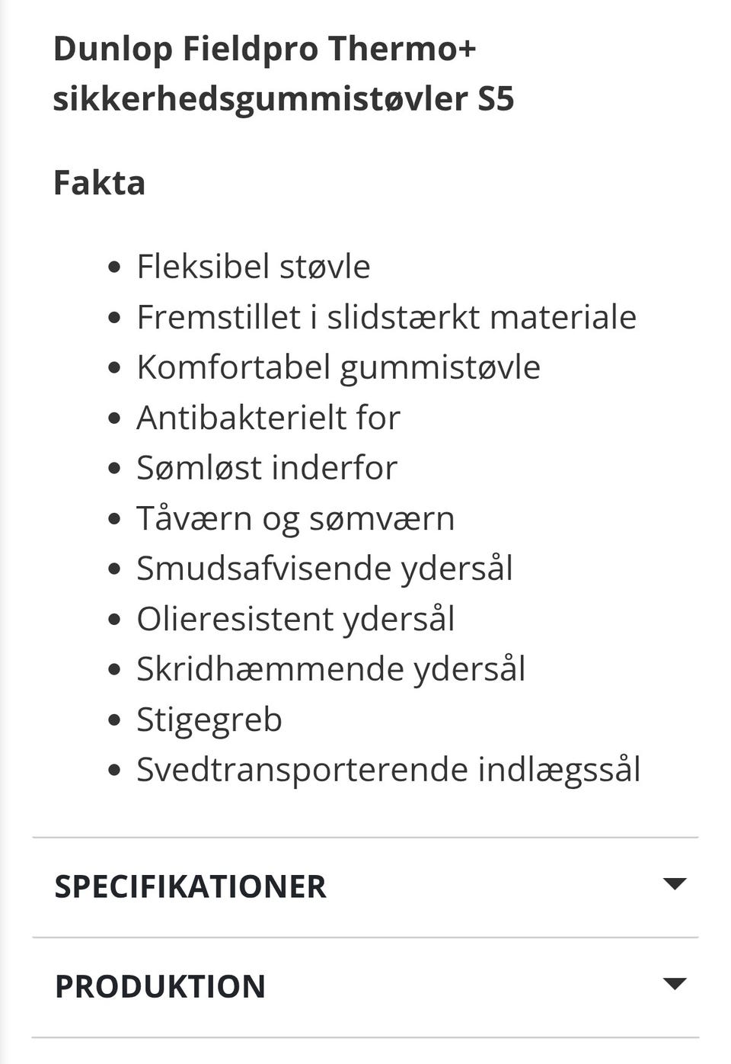Screen dimensions: 731x1064
Task: Expand the SPECIFIKATIONER section
Action: tap(365, 886)
